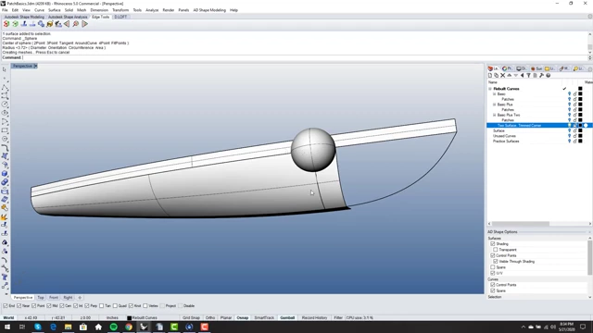Click the blue cubes Edge Tools icon
The width and height of the screenshot is (593, 333).
click(x=41, y=24)
